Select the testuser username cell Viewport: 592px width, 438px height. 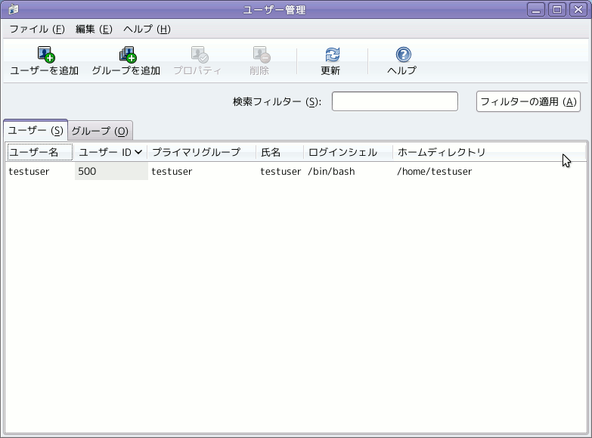coord(29,172)
